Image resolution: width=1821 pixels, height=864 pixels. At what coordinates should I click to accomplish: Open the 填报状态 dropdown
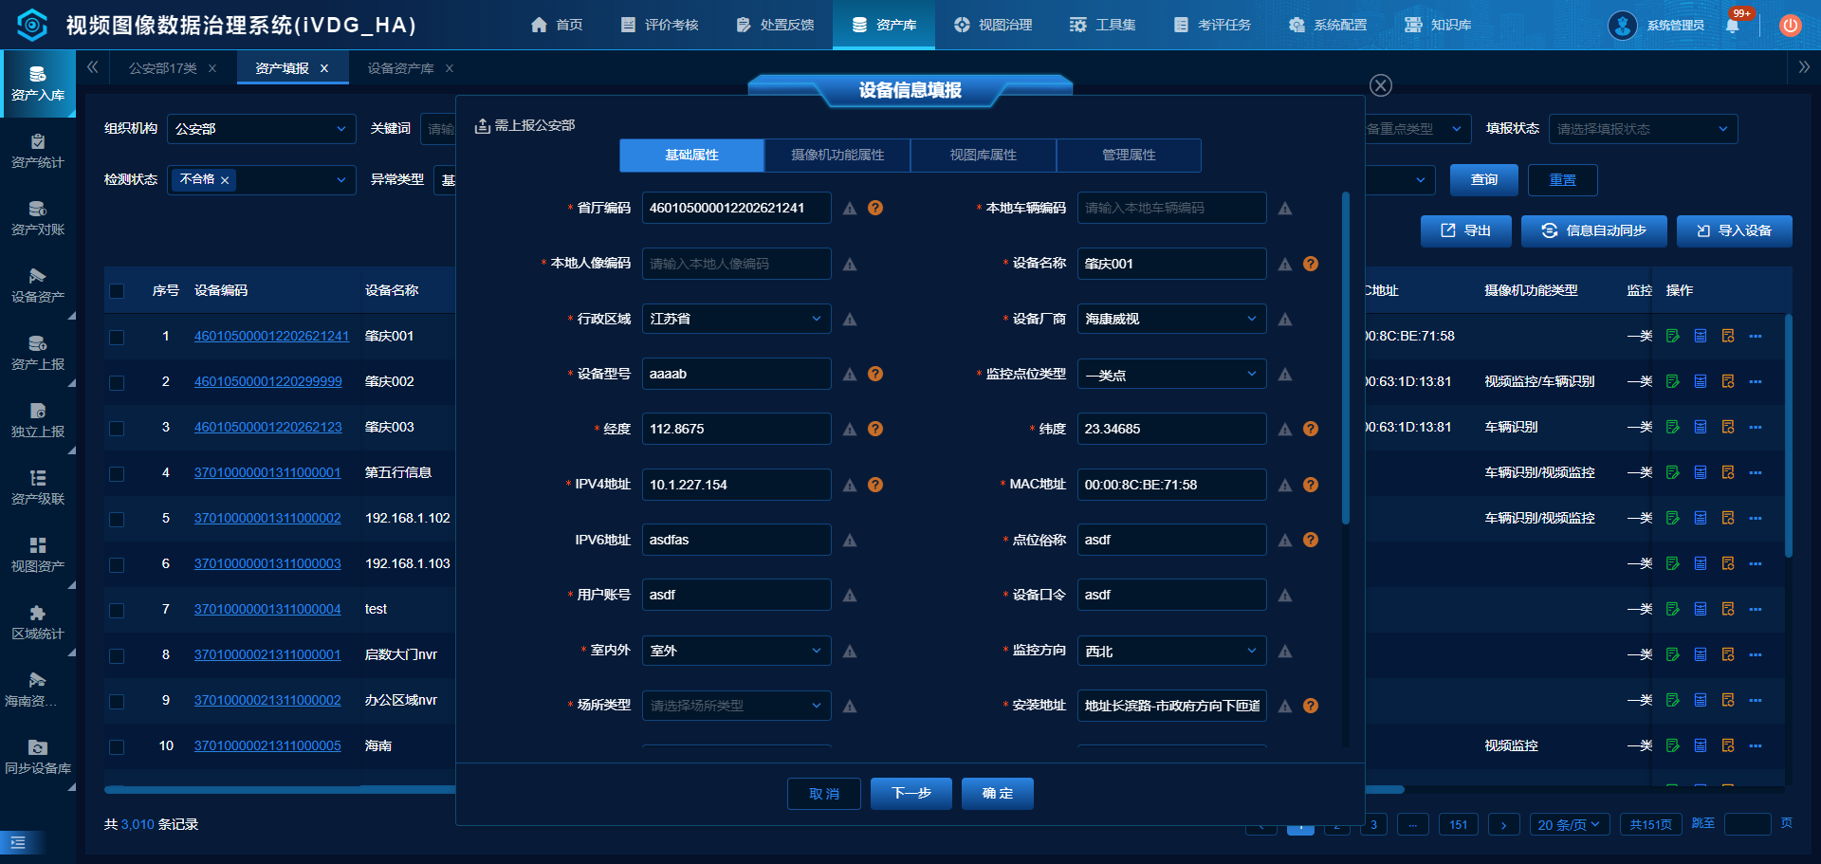pos(1644,129)
